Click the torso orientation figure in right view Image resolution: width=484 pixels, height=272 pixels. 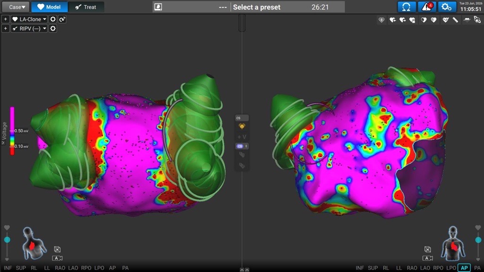[x=453, y=244]
